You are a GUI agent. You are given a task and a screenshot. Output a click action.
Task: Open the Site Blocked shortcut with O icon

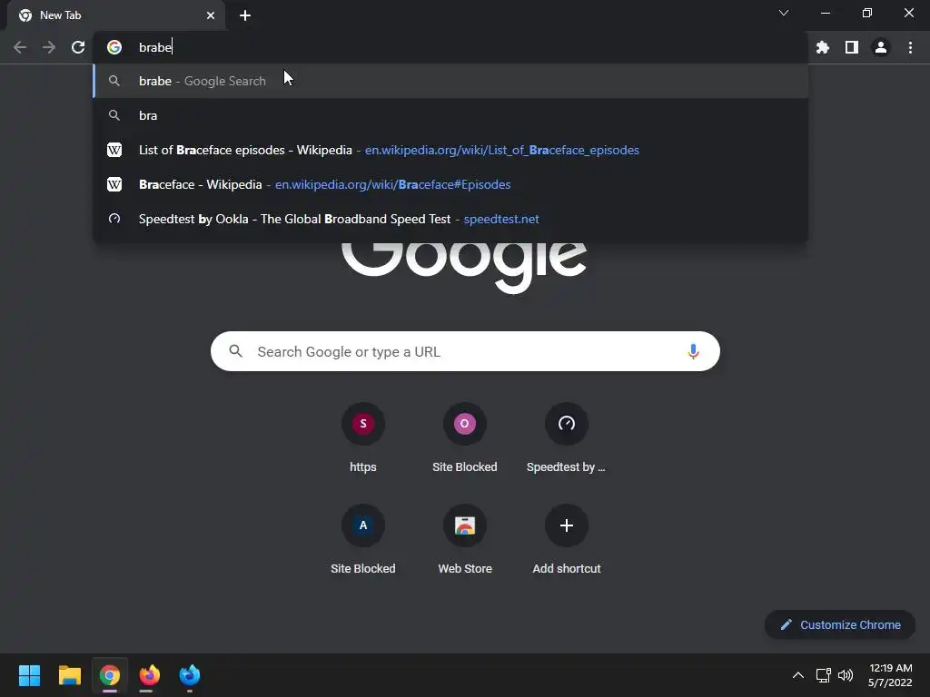(x=465, y=438)
